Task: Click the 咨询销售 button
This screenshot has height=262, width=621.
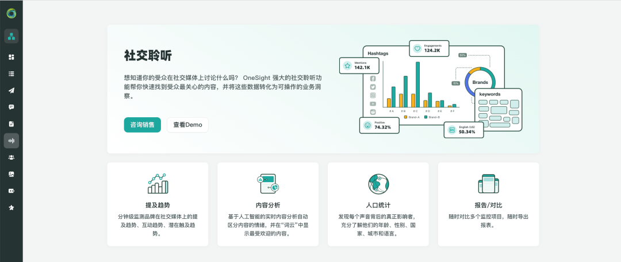Action: [142, 125]
